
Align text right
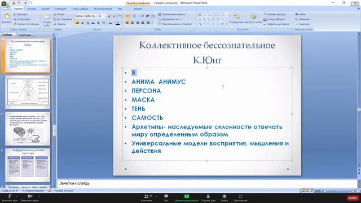tap(138, 23)
